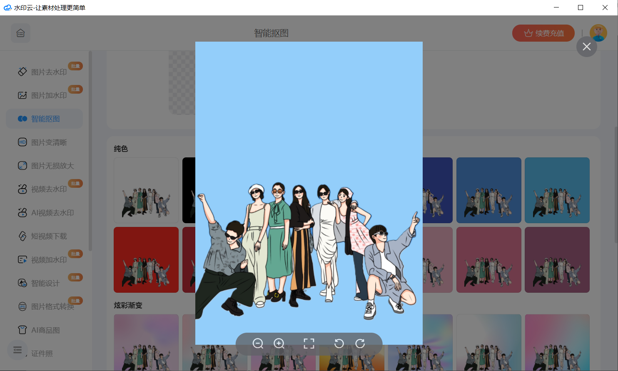Open 图片去水印 in the sidebar

pyautogui.click(x=45, y=72)
